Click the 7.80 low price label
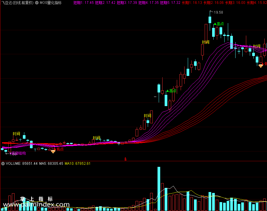267x211 pixels. pyautogui.click(x=13, y=154)
